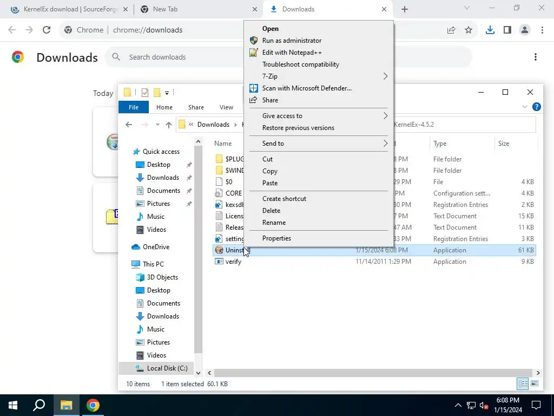
Task: Open the File tab in Explorer ribbon
Action: [134, 107]
